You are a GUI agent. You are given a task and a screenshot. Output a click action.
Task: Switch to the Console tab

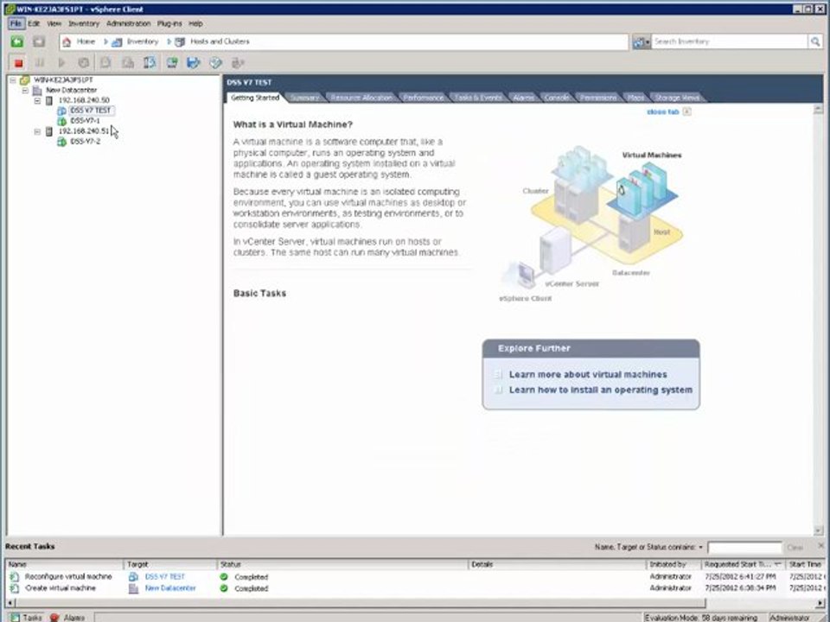click(557, 98)
